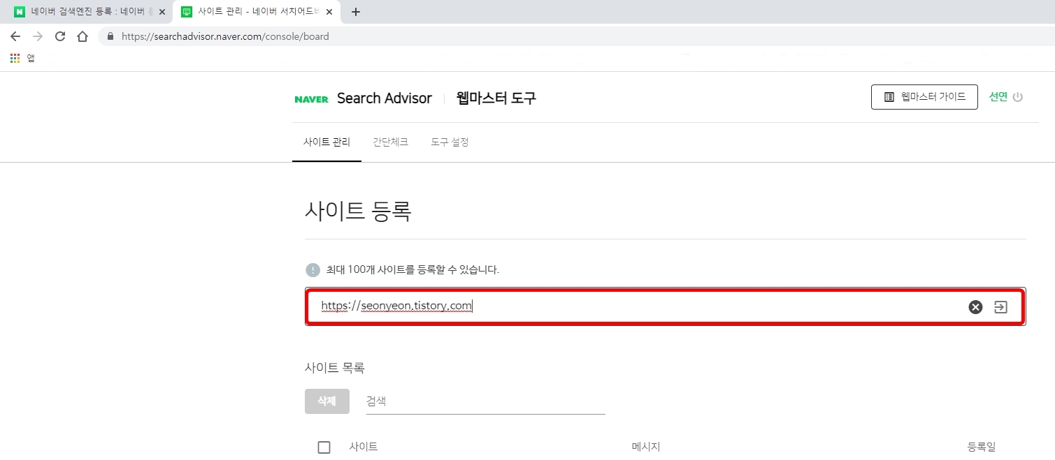
Task: Go forward with the browser forward arrow
Action: click(x=38, y=36)
